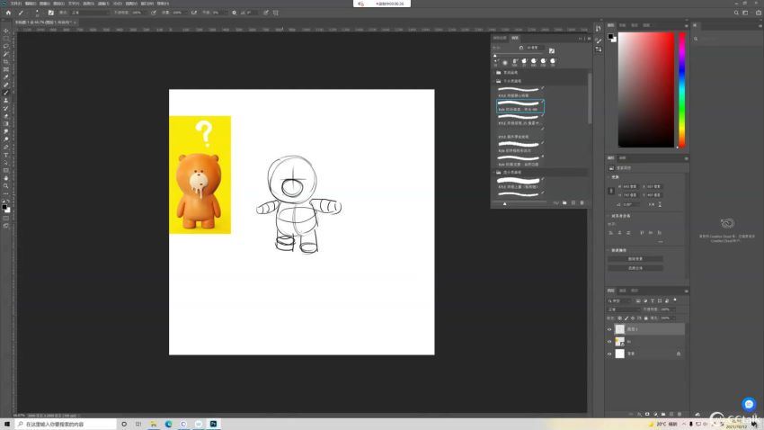
Task: Select the Eraser tool
Action: point(6,116)
